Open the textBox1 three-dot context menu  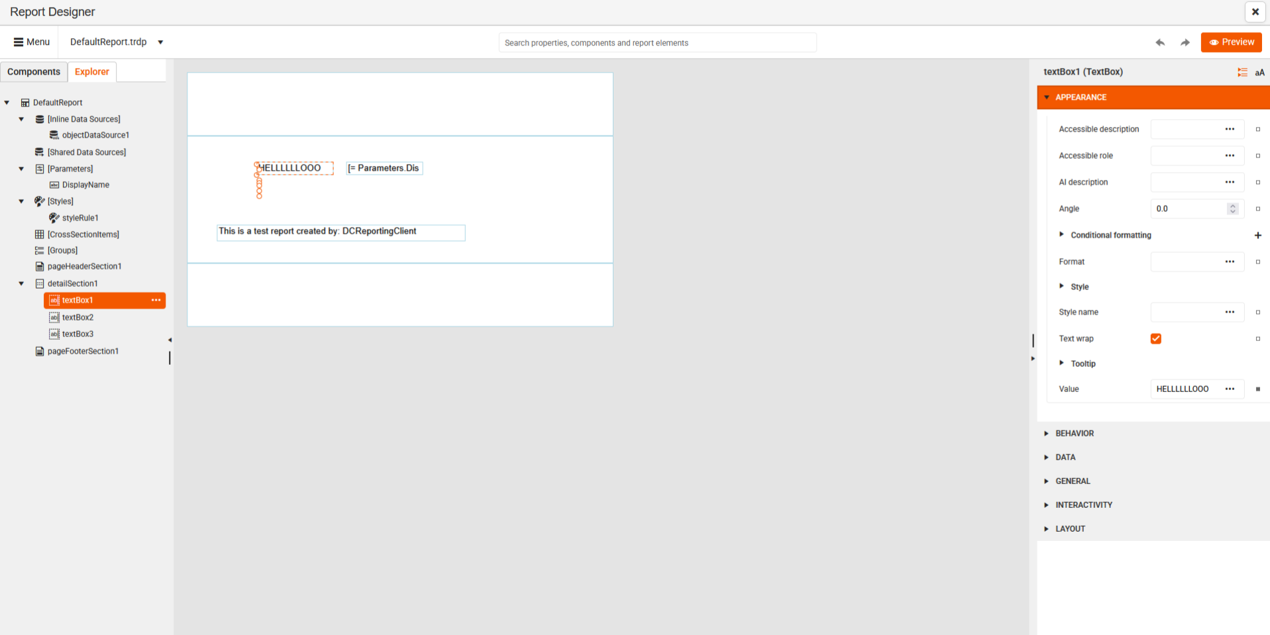coord(156,300)
